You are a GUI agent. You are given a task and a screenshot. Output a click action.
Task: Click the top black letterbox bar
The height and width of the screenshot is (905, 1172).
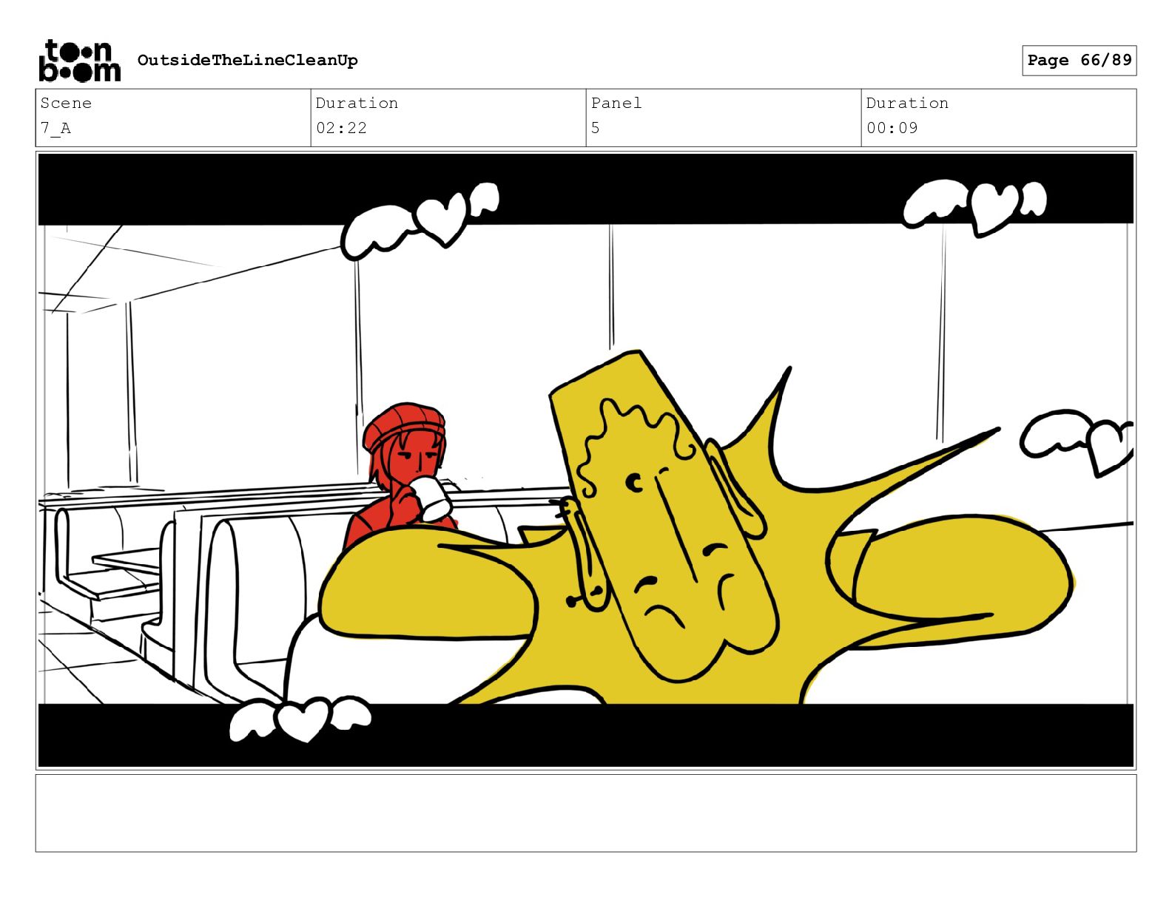[586, 189]
